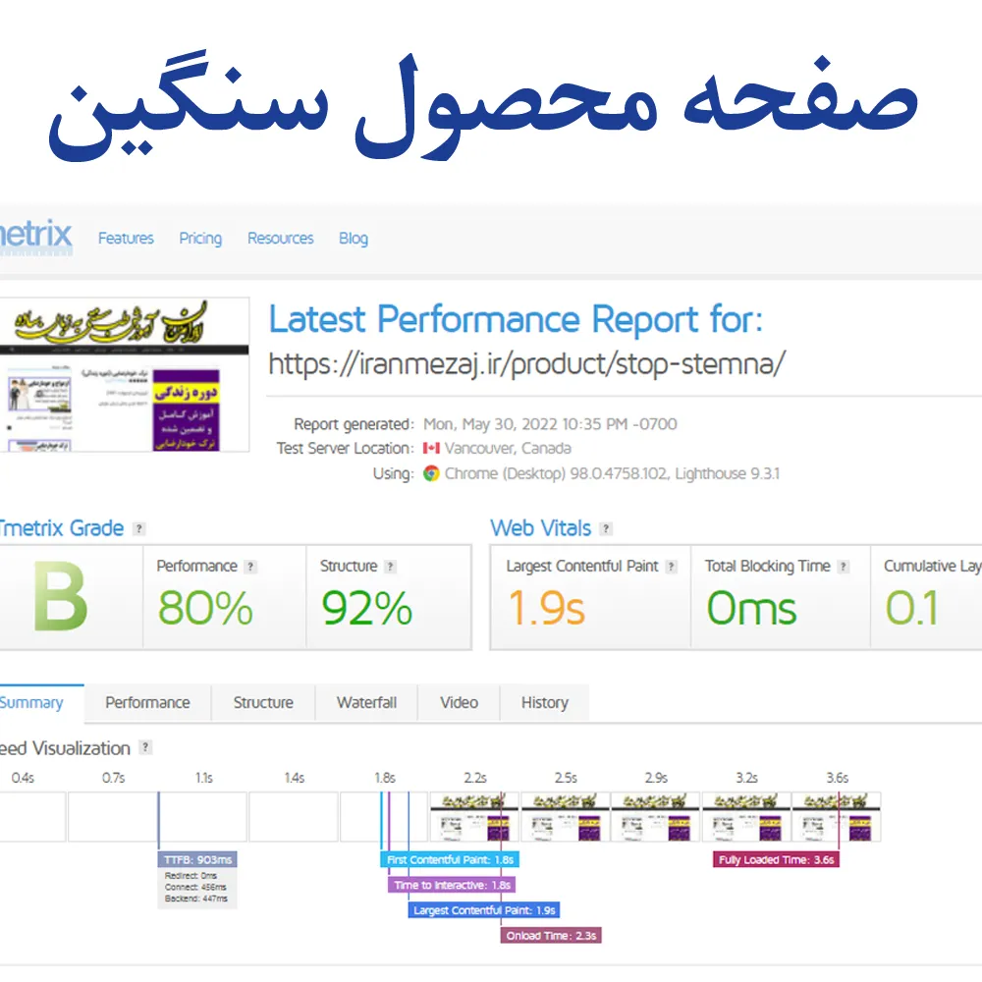Open the Blog link
Viewport: 982px width, 982px height.
pyautogui.click(x=354, y=239)
